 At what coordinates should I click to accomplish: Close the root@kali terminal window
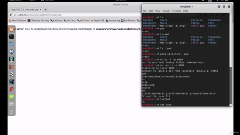(229, 7)
